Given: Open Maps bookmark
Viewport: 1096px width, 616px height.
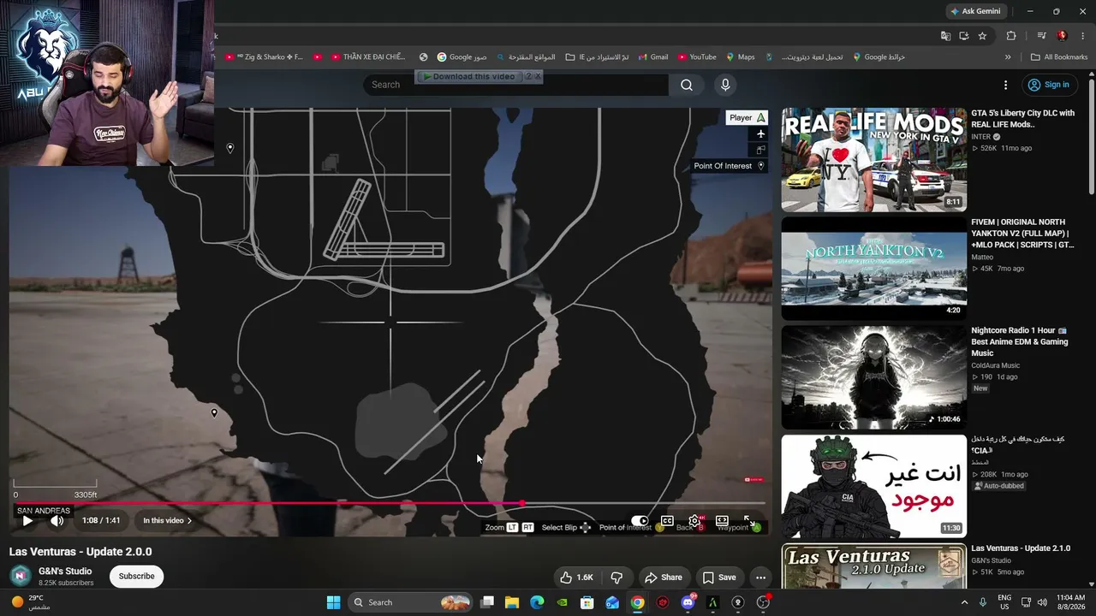Looking at the screenshot, I should 741,57.
